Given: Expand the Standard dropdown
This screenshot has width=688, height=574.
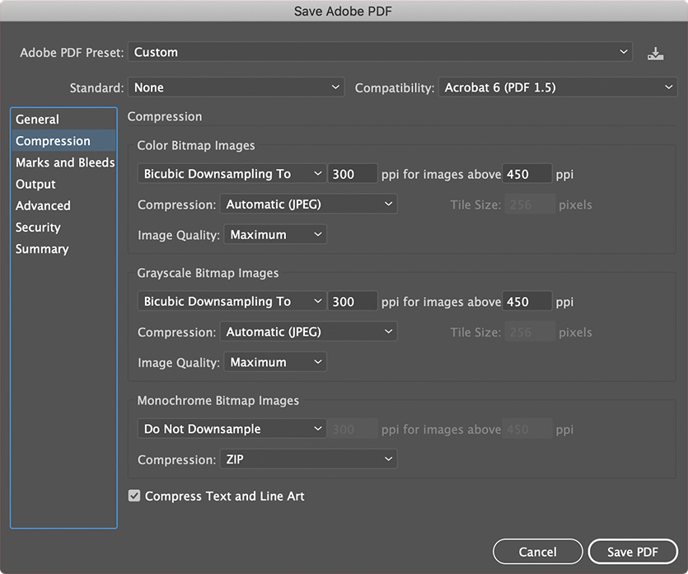Looking at the screenshot, I should pos(236,87).
